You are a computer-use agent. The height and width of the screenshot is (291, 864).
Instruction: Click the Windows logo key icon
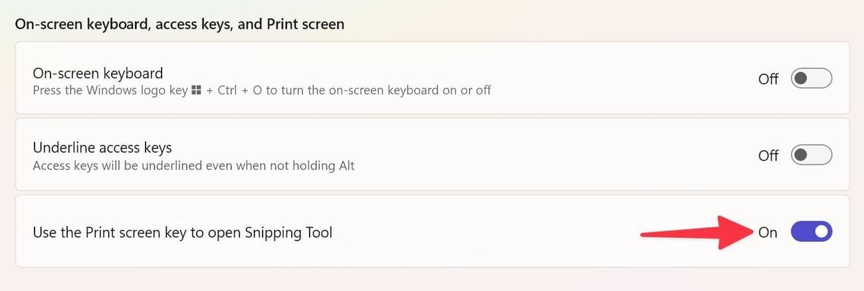coord(196,90)
